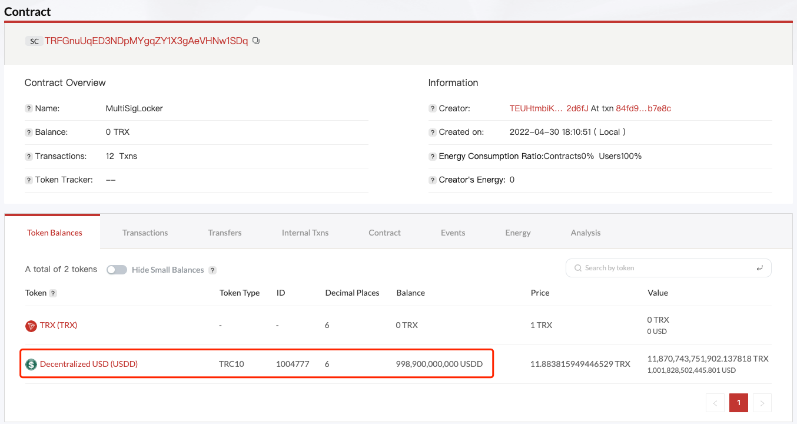The image size is (797, 424).
Task: Open the Energy tab
Action: tap(518, 233)
